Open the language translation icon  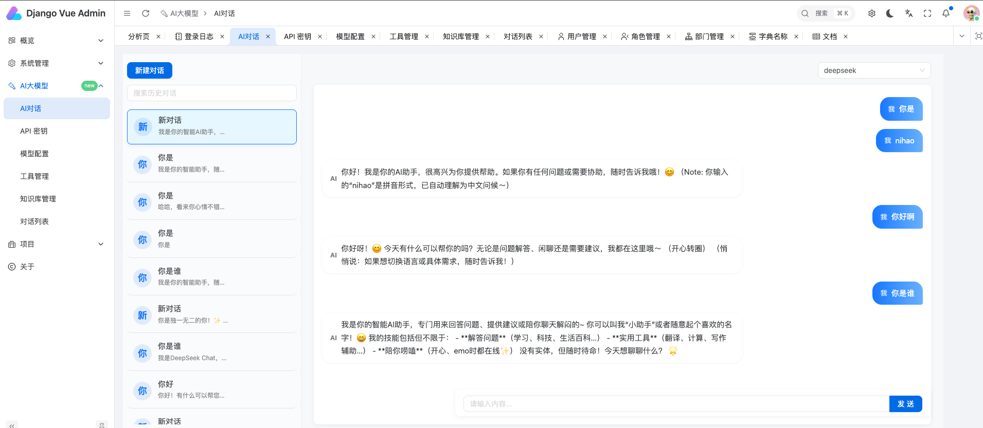(x=909, y=13)
